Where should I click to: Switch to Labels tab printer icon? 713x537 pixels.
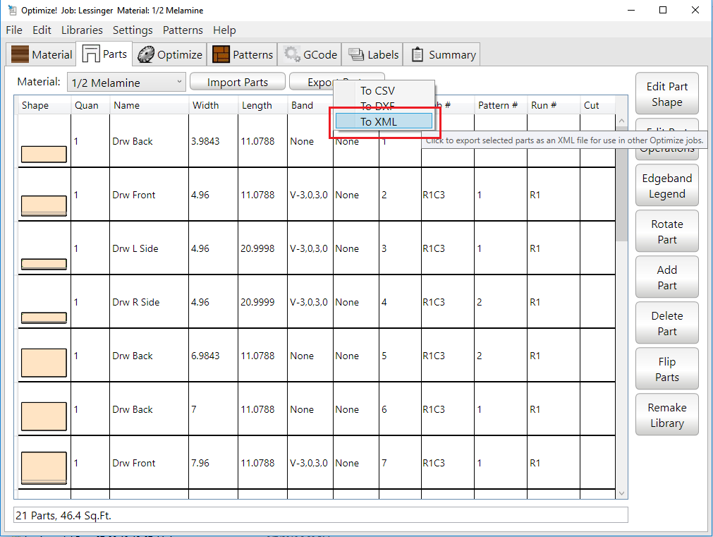pos(356,54)
